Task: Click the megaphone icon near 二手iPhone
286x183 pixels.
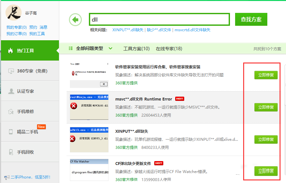Action: (7, 177)
